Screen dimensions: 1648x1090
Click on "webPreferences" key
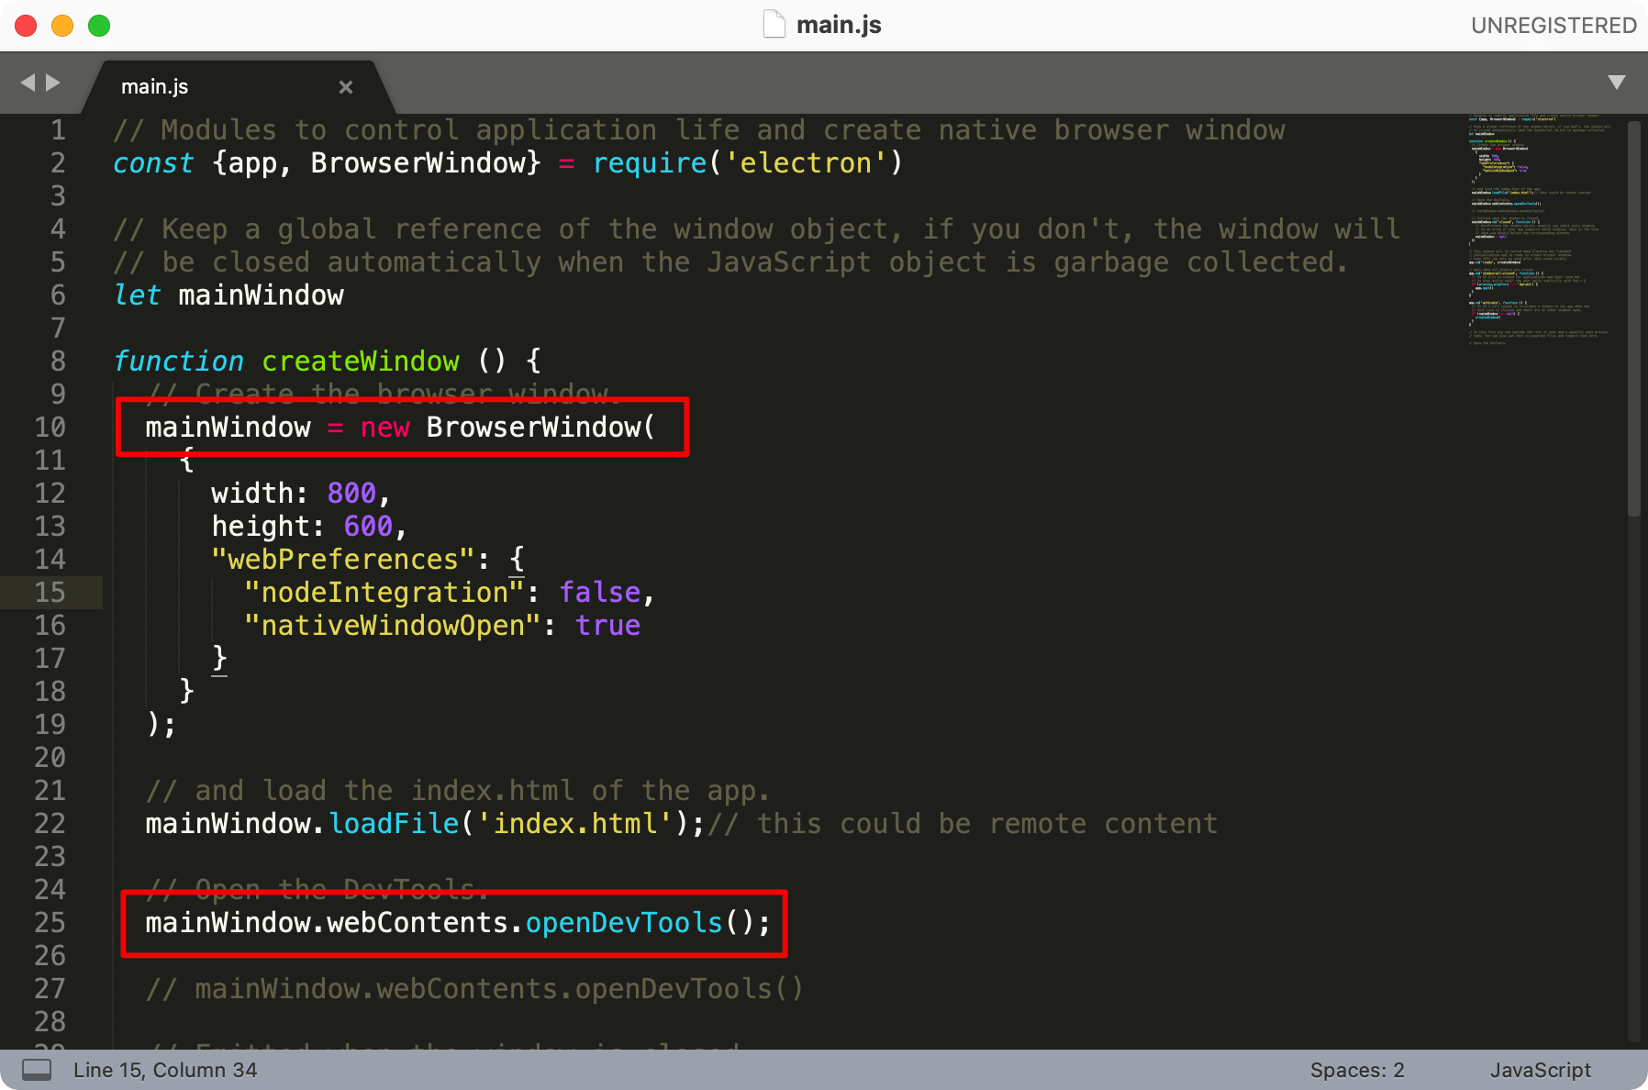click(344, 560)
